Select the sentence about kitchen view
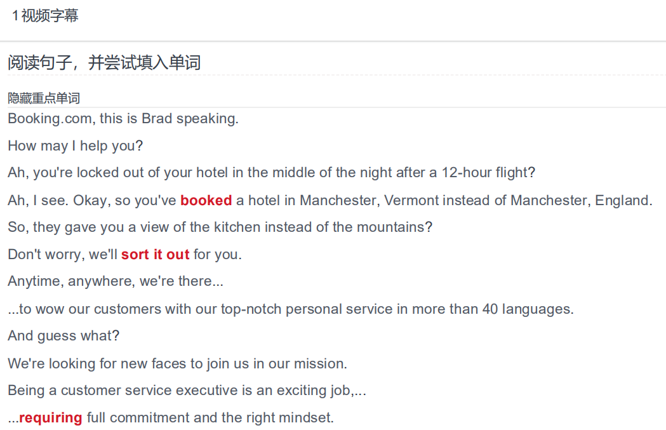The height and width of the screenshot is (430, 666). 220,227
